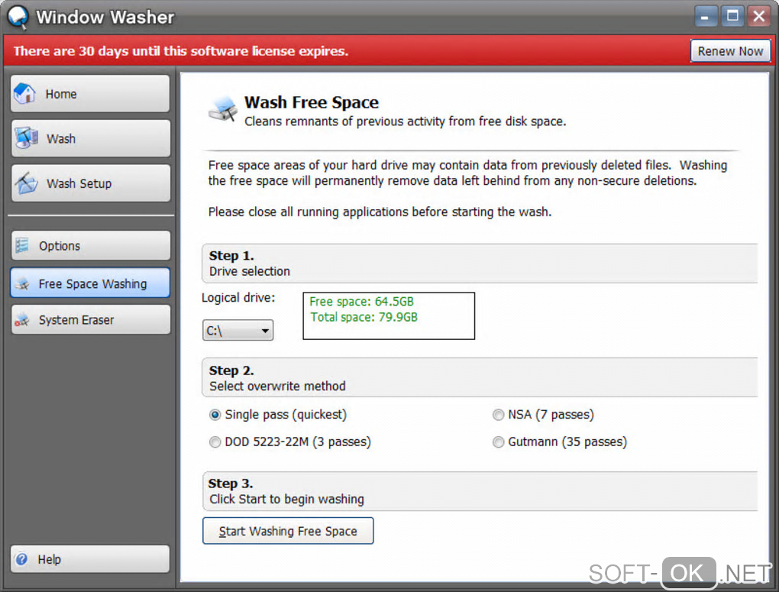Screen dimensions: 779x592
Task: Click the Wash computer icon
Action: (26, 138)
